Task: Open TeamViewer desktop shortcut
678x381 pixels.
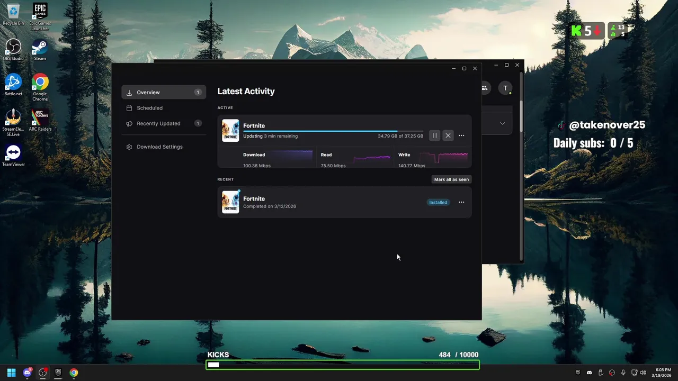Action: point(13,156)
